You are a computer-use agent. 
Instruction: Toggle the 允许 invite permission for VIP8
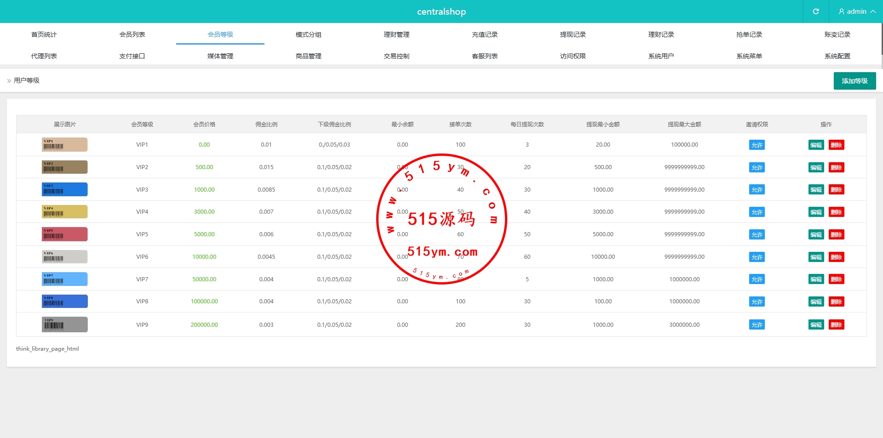(757, 302)
